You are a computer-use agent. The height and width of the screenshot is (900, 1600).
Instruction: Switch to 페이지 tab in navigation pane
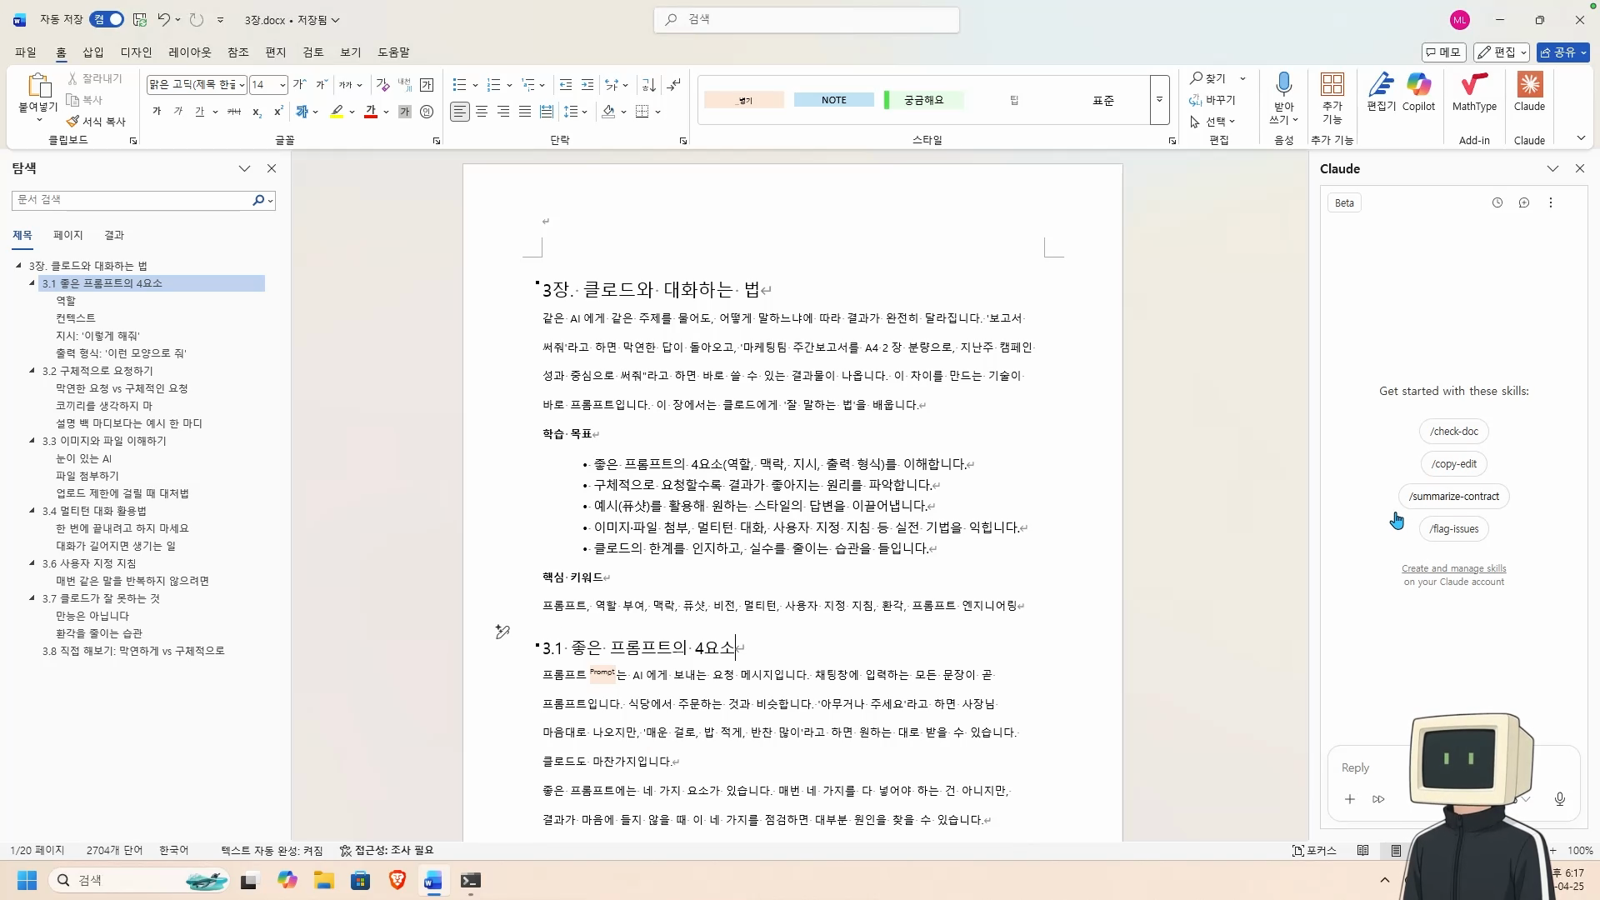[67, 235]
